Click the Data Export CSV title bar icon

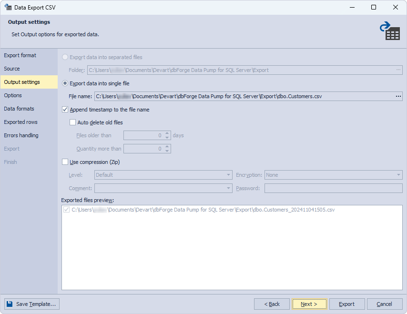pyautogui.click(x=8, y=7)
